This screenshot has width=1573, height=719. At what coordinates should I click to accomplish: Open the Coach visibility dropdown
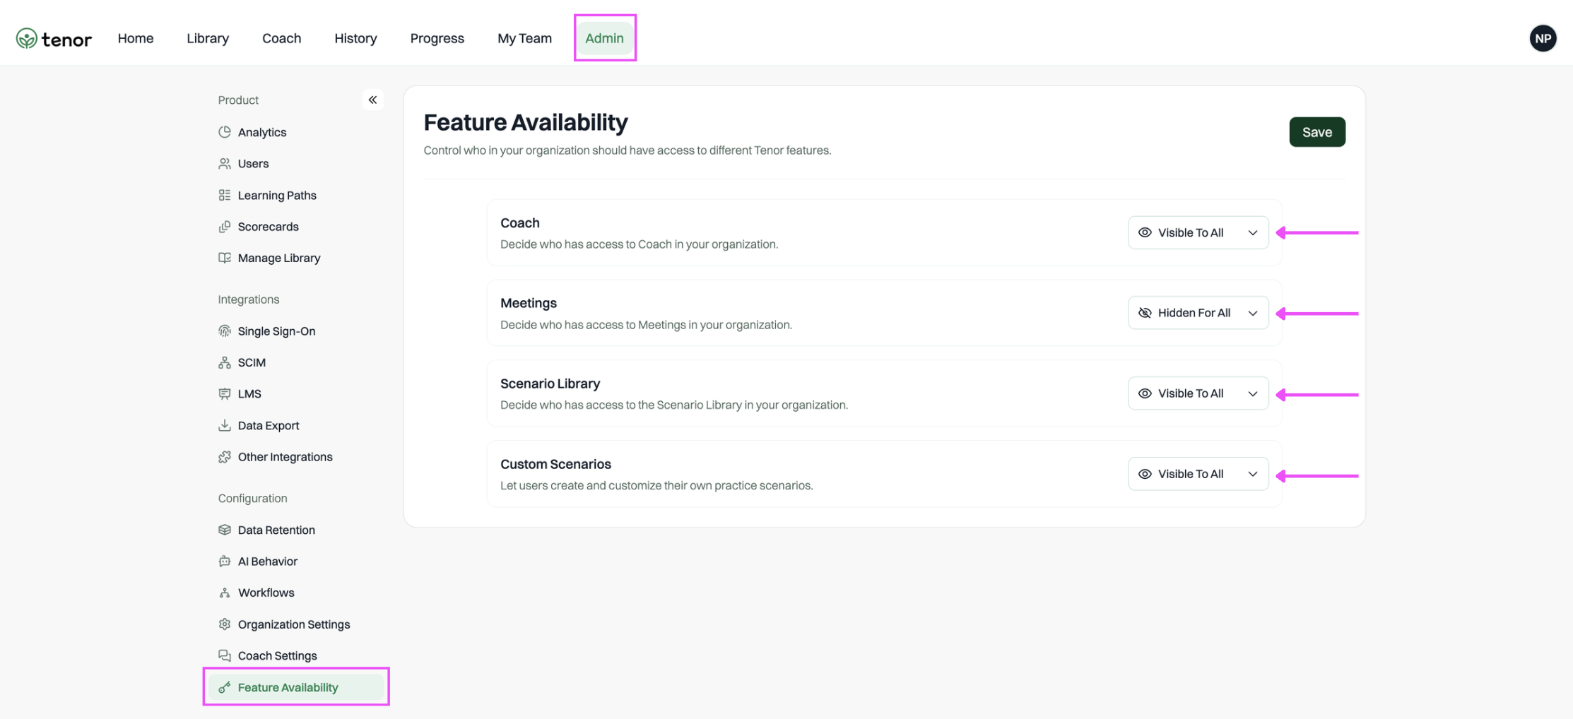[x=1198, y=232]
